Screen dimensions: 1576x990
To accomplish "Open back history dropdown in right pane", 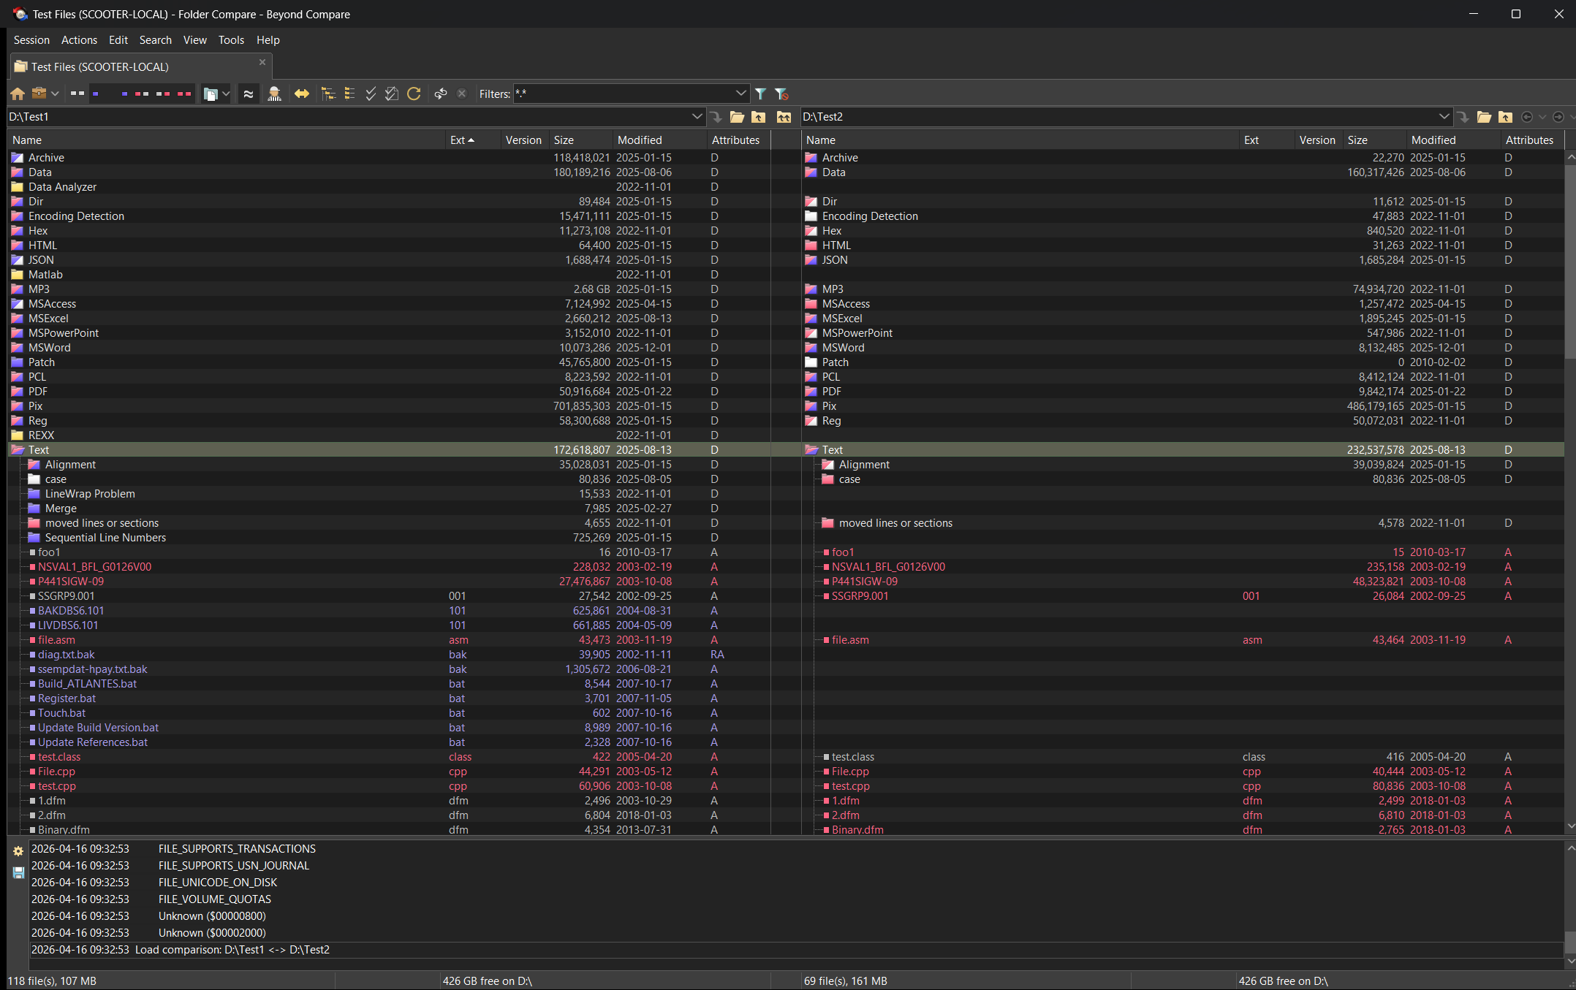I will [1542, 117].
